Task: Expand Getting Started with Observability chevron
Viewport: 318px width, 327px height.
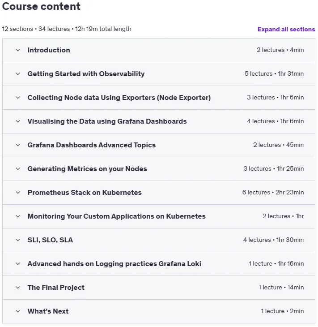Action: 18,74
